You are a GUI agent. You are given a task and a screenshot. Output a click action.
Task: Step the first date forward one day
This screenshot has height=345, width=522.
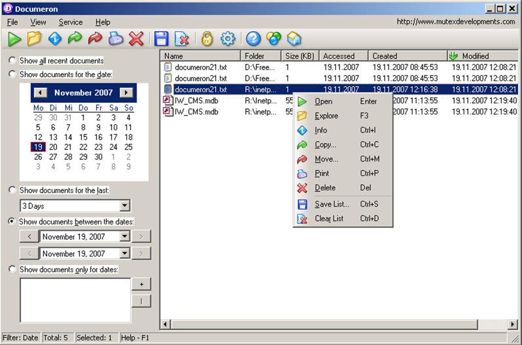141,236
